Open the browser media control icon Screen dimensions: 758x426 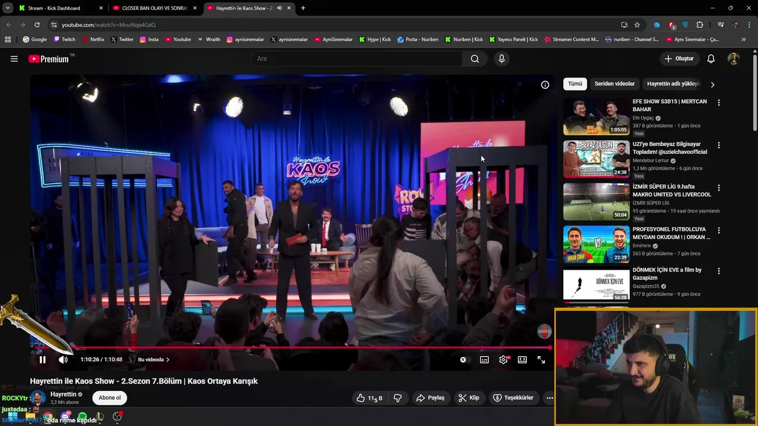coord(721,25)
